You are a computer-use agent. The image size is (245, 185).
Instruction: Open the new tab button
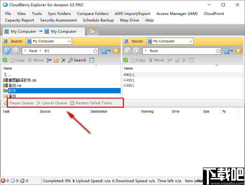(x=93, y=31)
